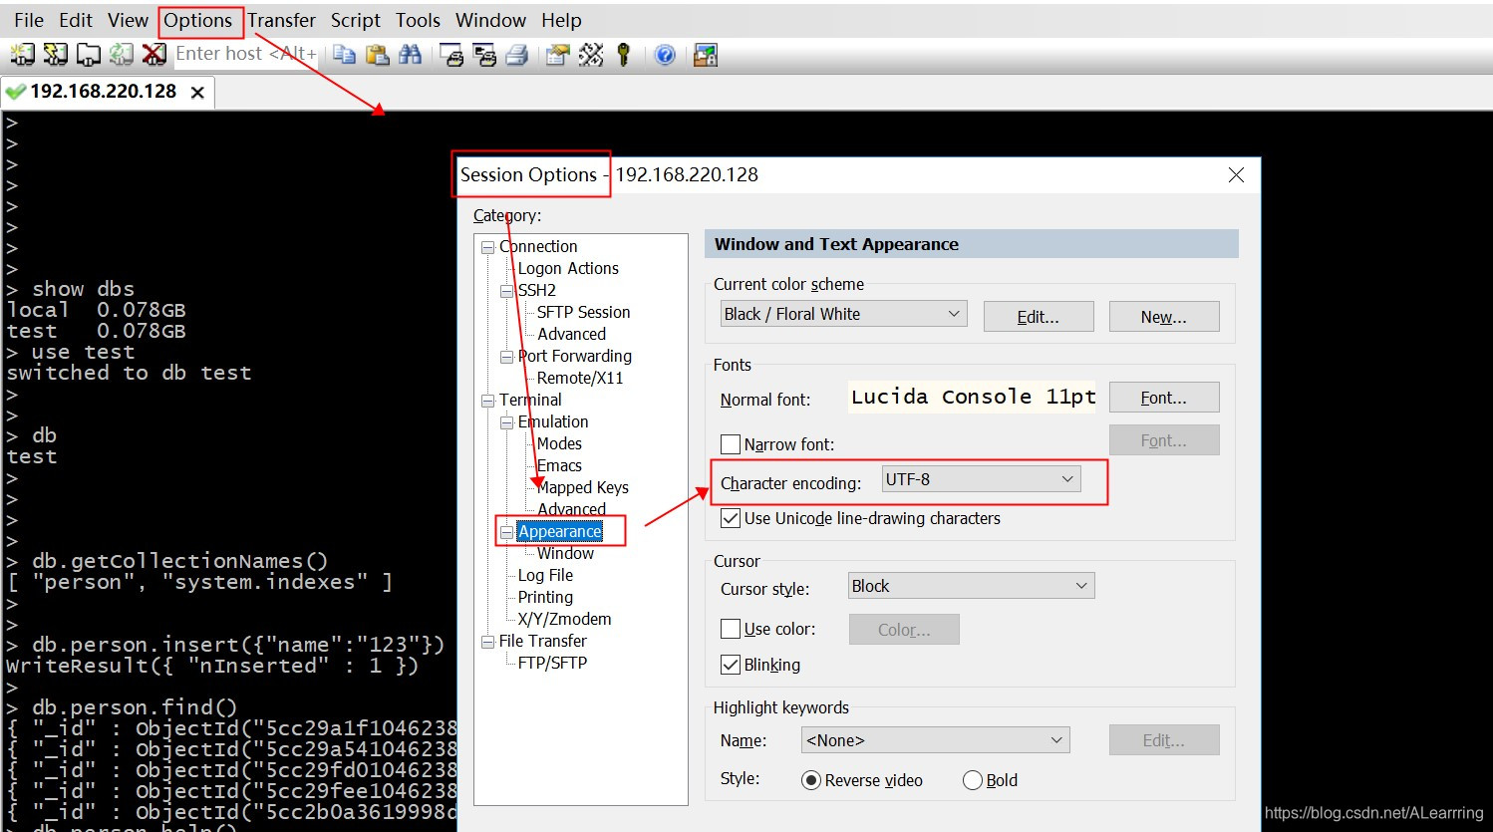Viewport: 1493px width, 832px height.
Task: Click Edit... for the color scheme
Action: pos(1038,317)
